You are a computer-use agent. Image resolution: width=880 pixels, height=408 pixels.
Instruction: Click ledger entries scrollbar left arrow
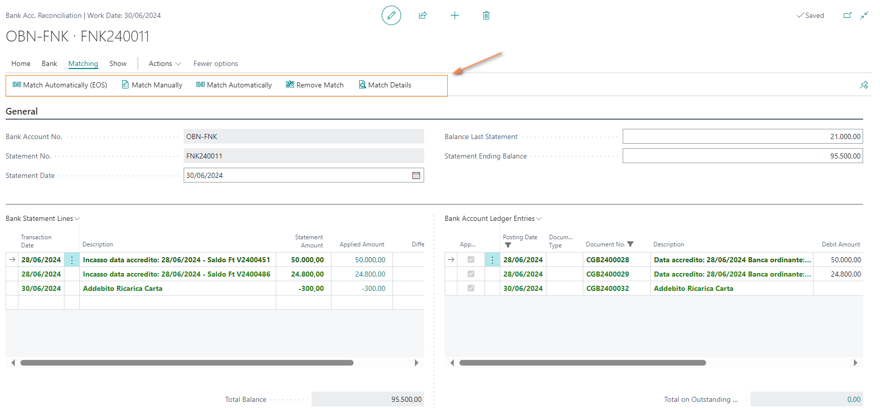[x=452, y=362]
